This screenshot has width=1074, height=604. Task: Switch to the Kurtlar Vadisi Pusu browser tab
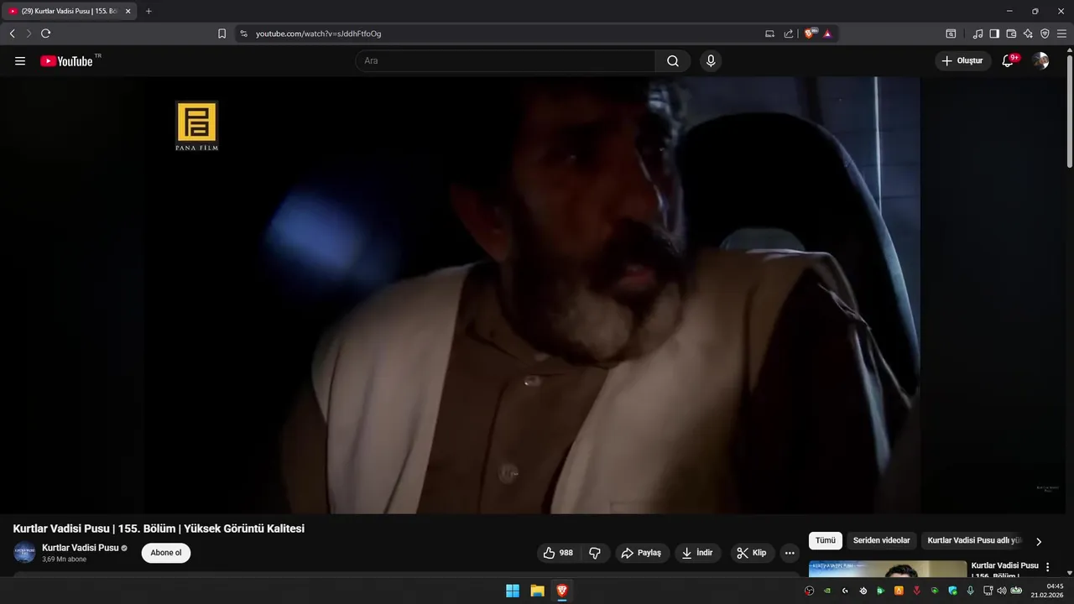[x=69, y=11]
